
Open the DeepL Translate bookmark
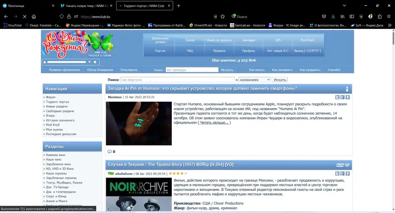pos(43,26)
